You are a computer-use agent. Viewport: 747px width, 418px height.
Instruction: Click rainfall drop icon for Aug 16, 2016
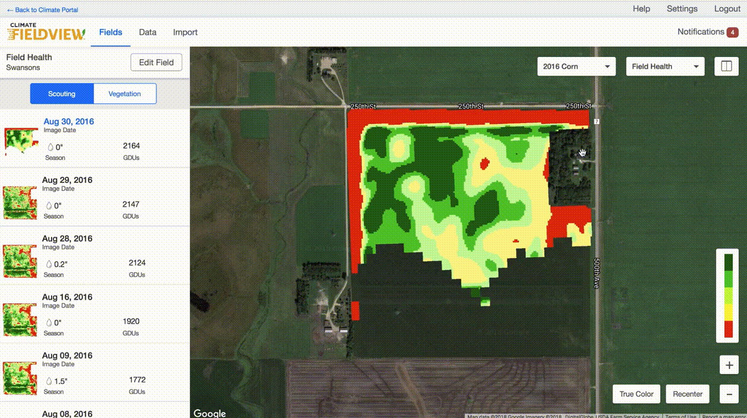pyautogui.click(x=49, y=322)
